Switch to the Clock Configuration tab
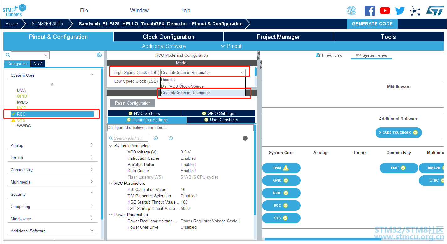The height and width of the screenshot is (244, 447). point(169,37)
